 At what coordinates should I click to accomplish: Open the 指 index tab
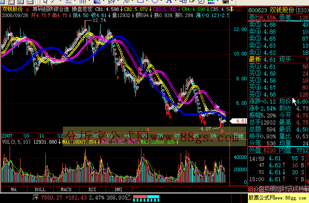pos(278,189)
